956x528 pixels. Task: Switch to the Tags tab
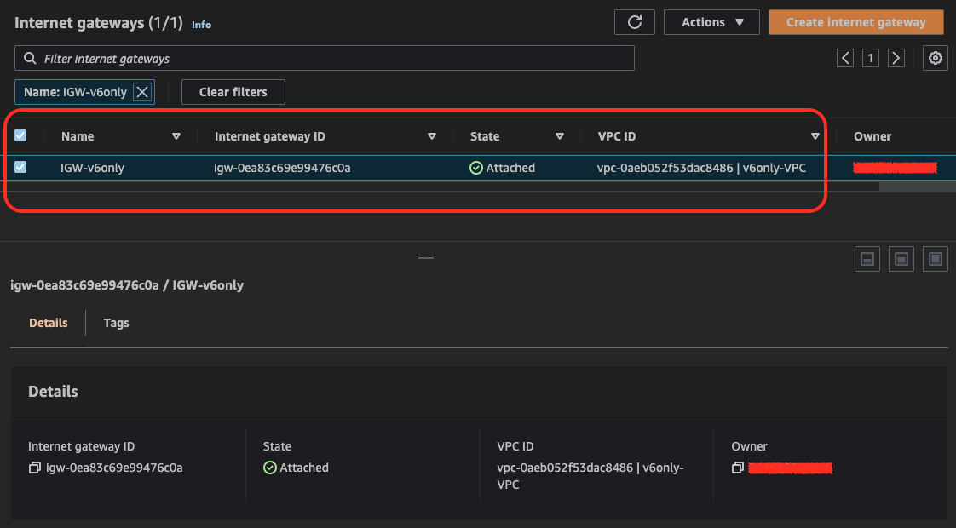point(116,323)
